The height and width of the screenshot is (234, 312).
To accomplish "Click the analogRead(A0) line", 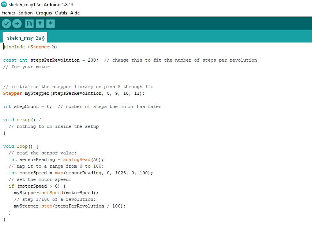I will (56, 160).
